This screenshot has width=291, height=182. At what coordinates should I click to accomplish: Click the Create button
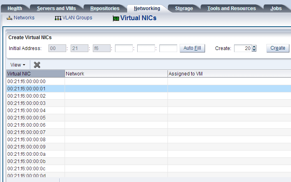click(x=278, y=48)
